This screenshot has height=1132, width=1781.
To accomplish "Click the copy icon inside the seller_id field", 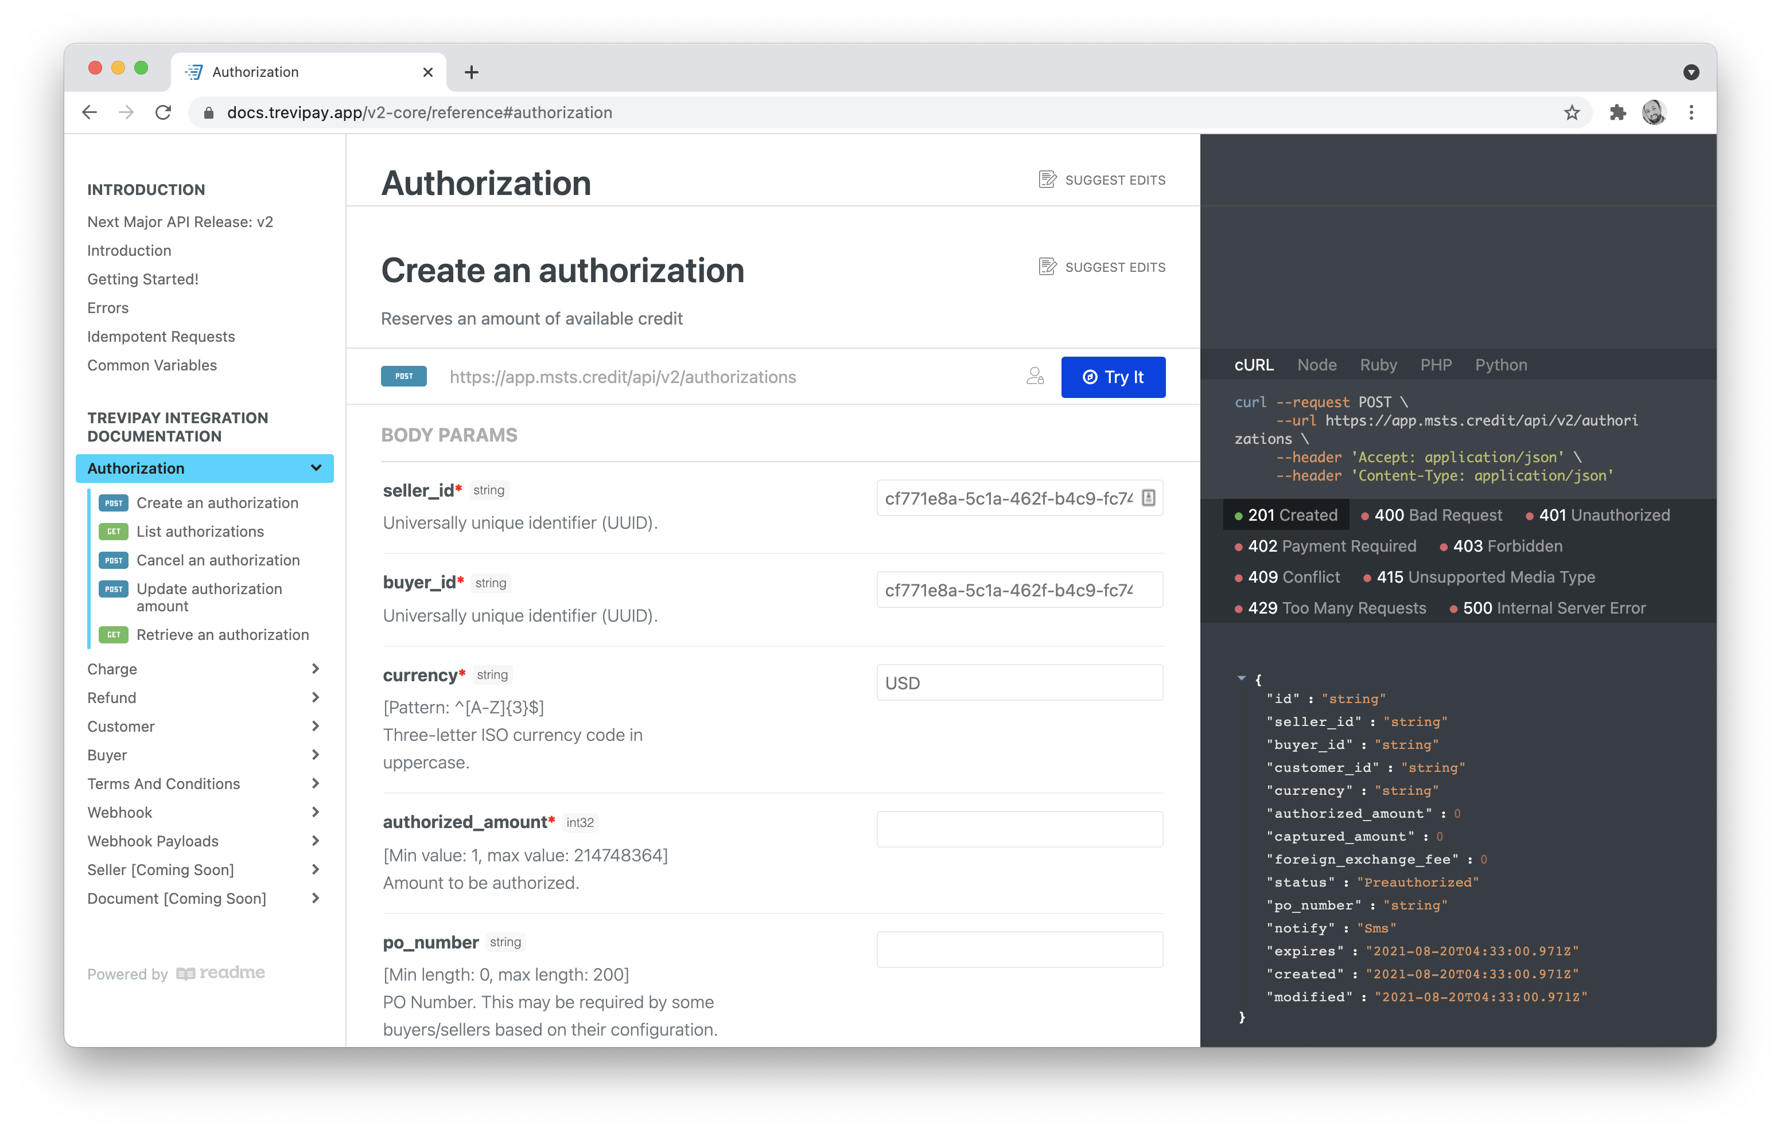I will click(x=1147, y=498).
